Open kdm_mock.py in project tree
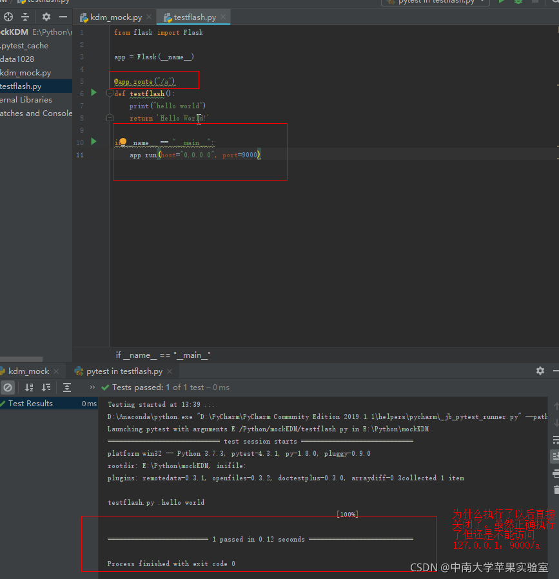The height and width of the screenshot is (579, 559). (26, 73)
